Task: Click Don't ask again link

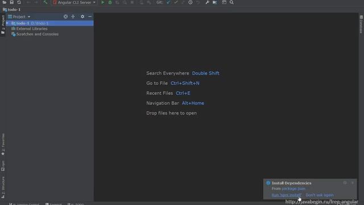Action: 320,195
